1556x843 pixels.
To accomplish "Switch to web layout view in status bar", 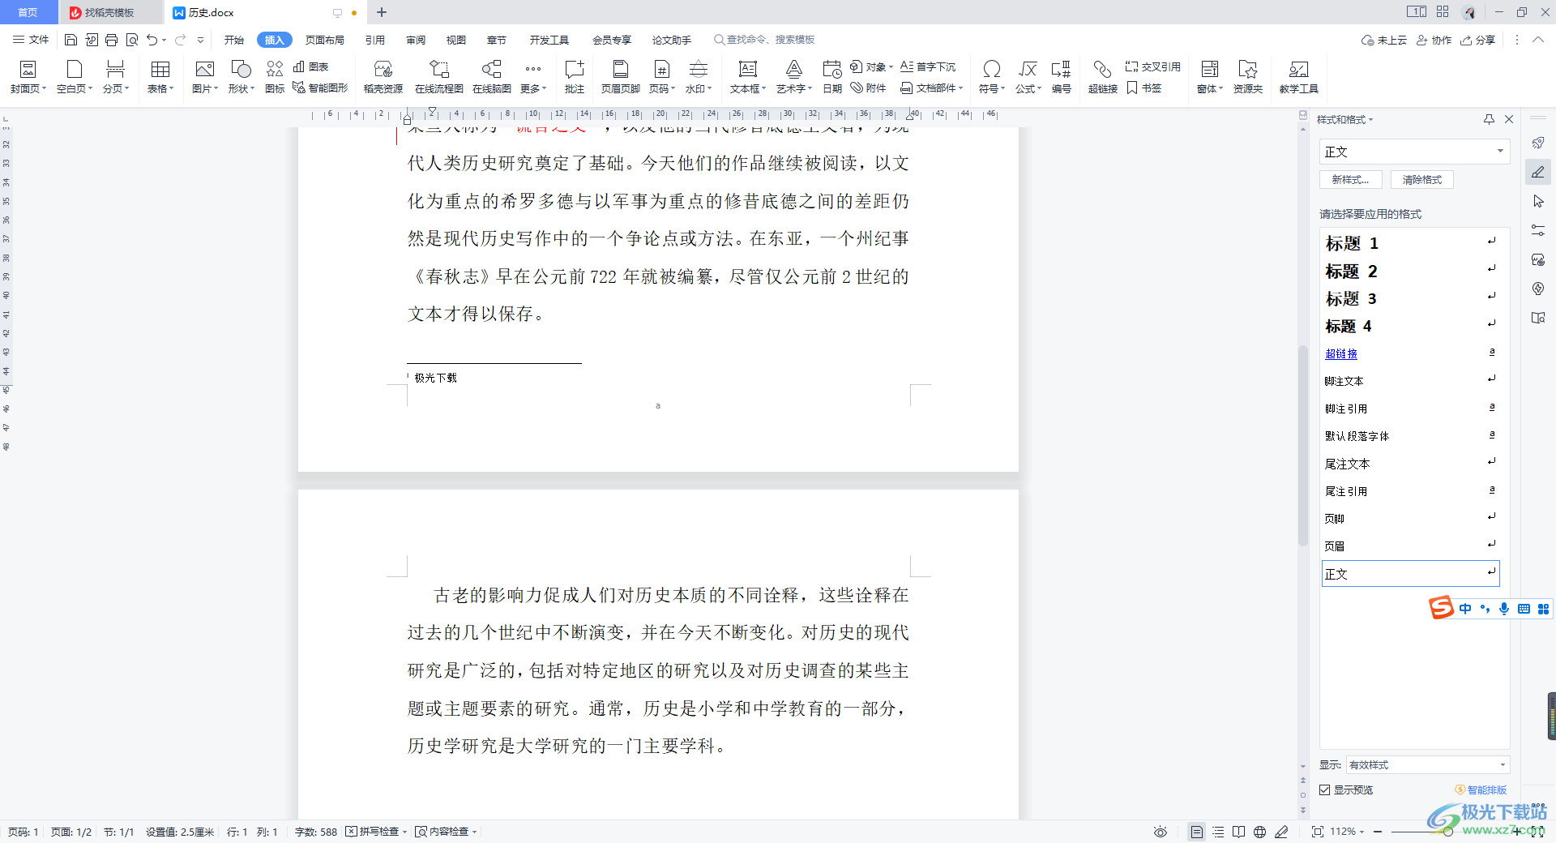I will [x=1259, y=832].
